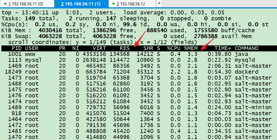Click PID 1469 in process list

[x=15, y=66]
